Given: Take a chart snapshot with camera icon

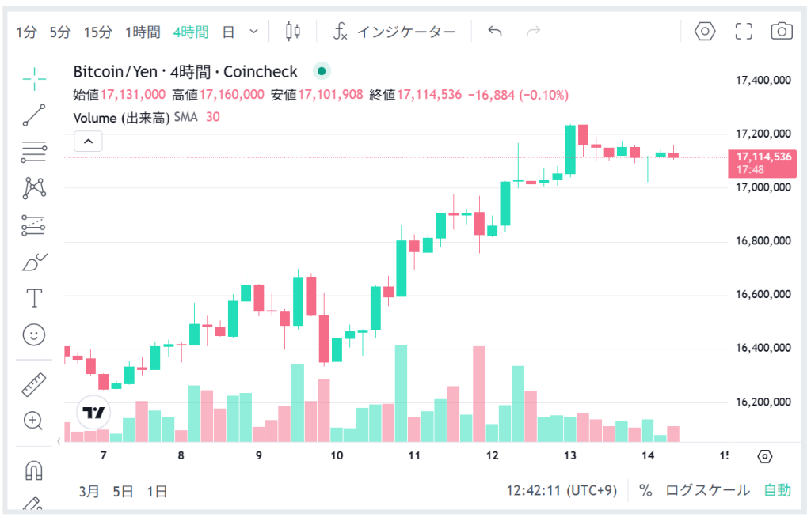Looking at the screenshot, I should point(782,32).
